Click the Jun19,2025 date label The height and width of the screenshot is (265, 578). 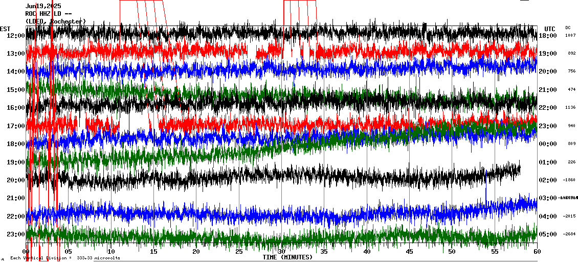pos(43,6)
